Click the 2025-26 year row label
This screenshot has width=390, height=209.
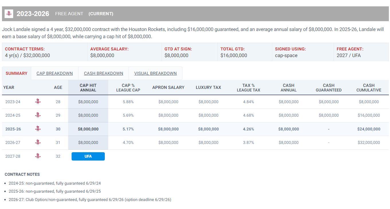(13, 129)
